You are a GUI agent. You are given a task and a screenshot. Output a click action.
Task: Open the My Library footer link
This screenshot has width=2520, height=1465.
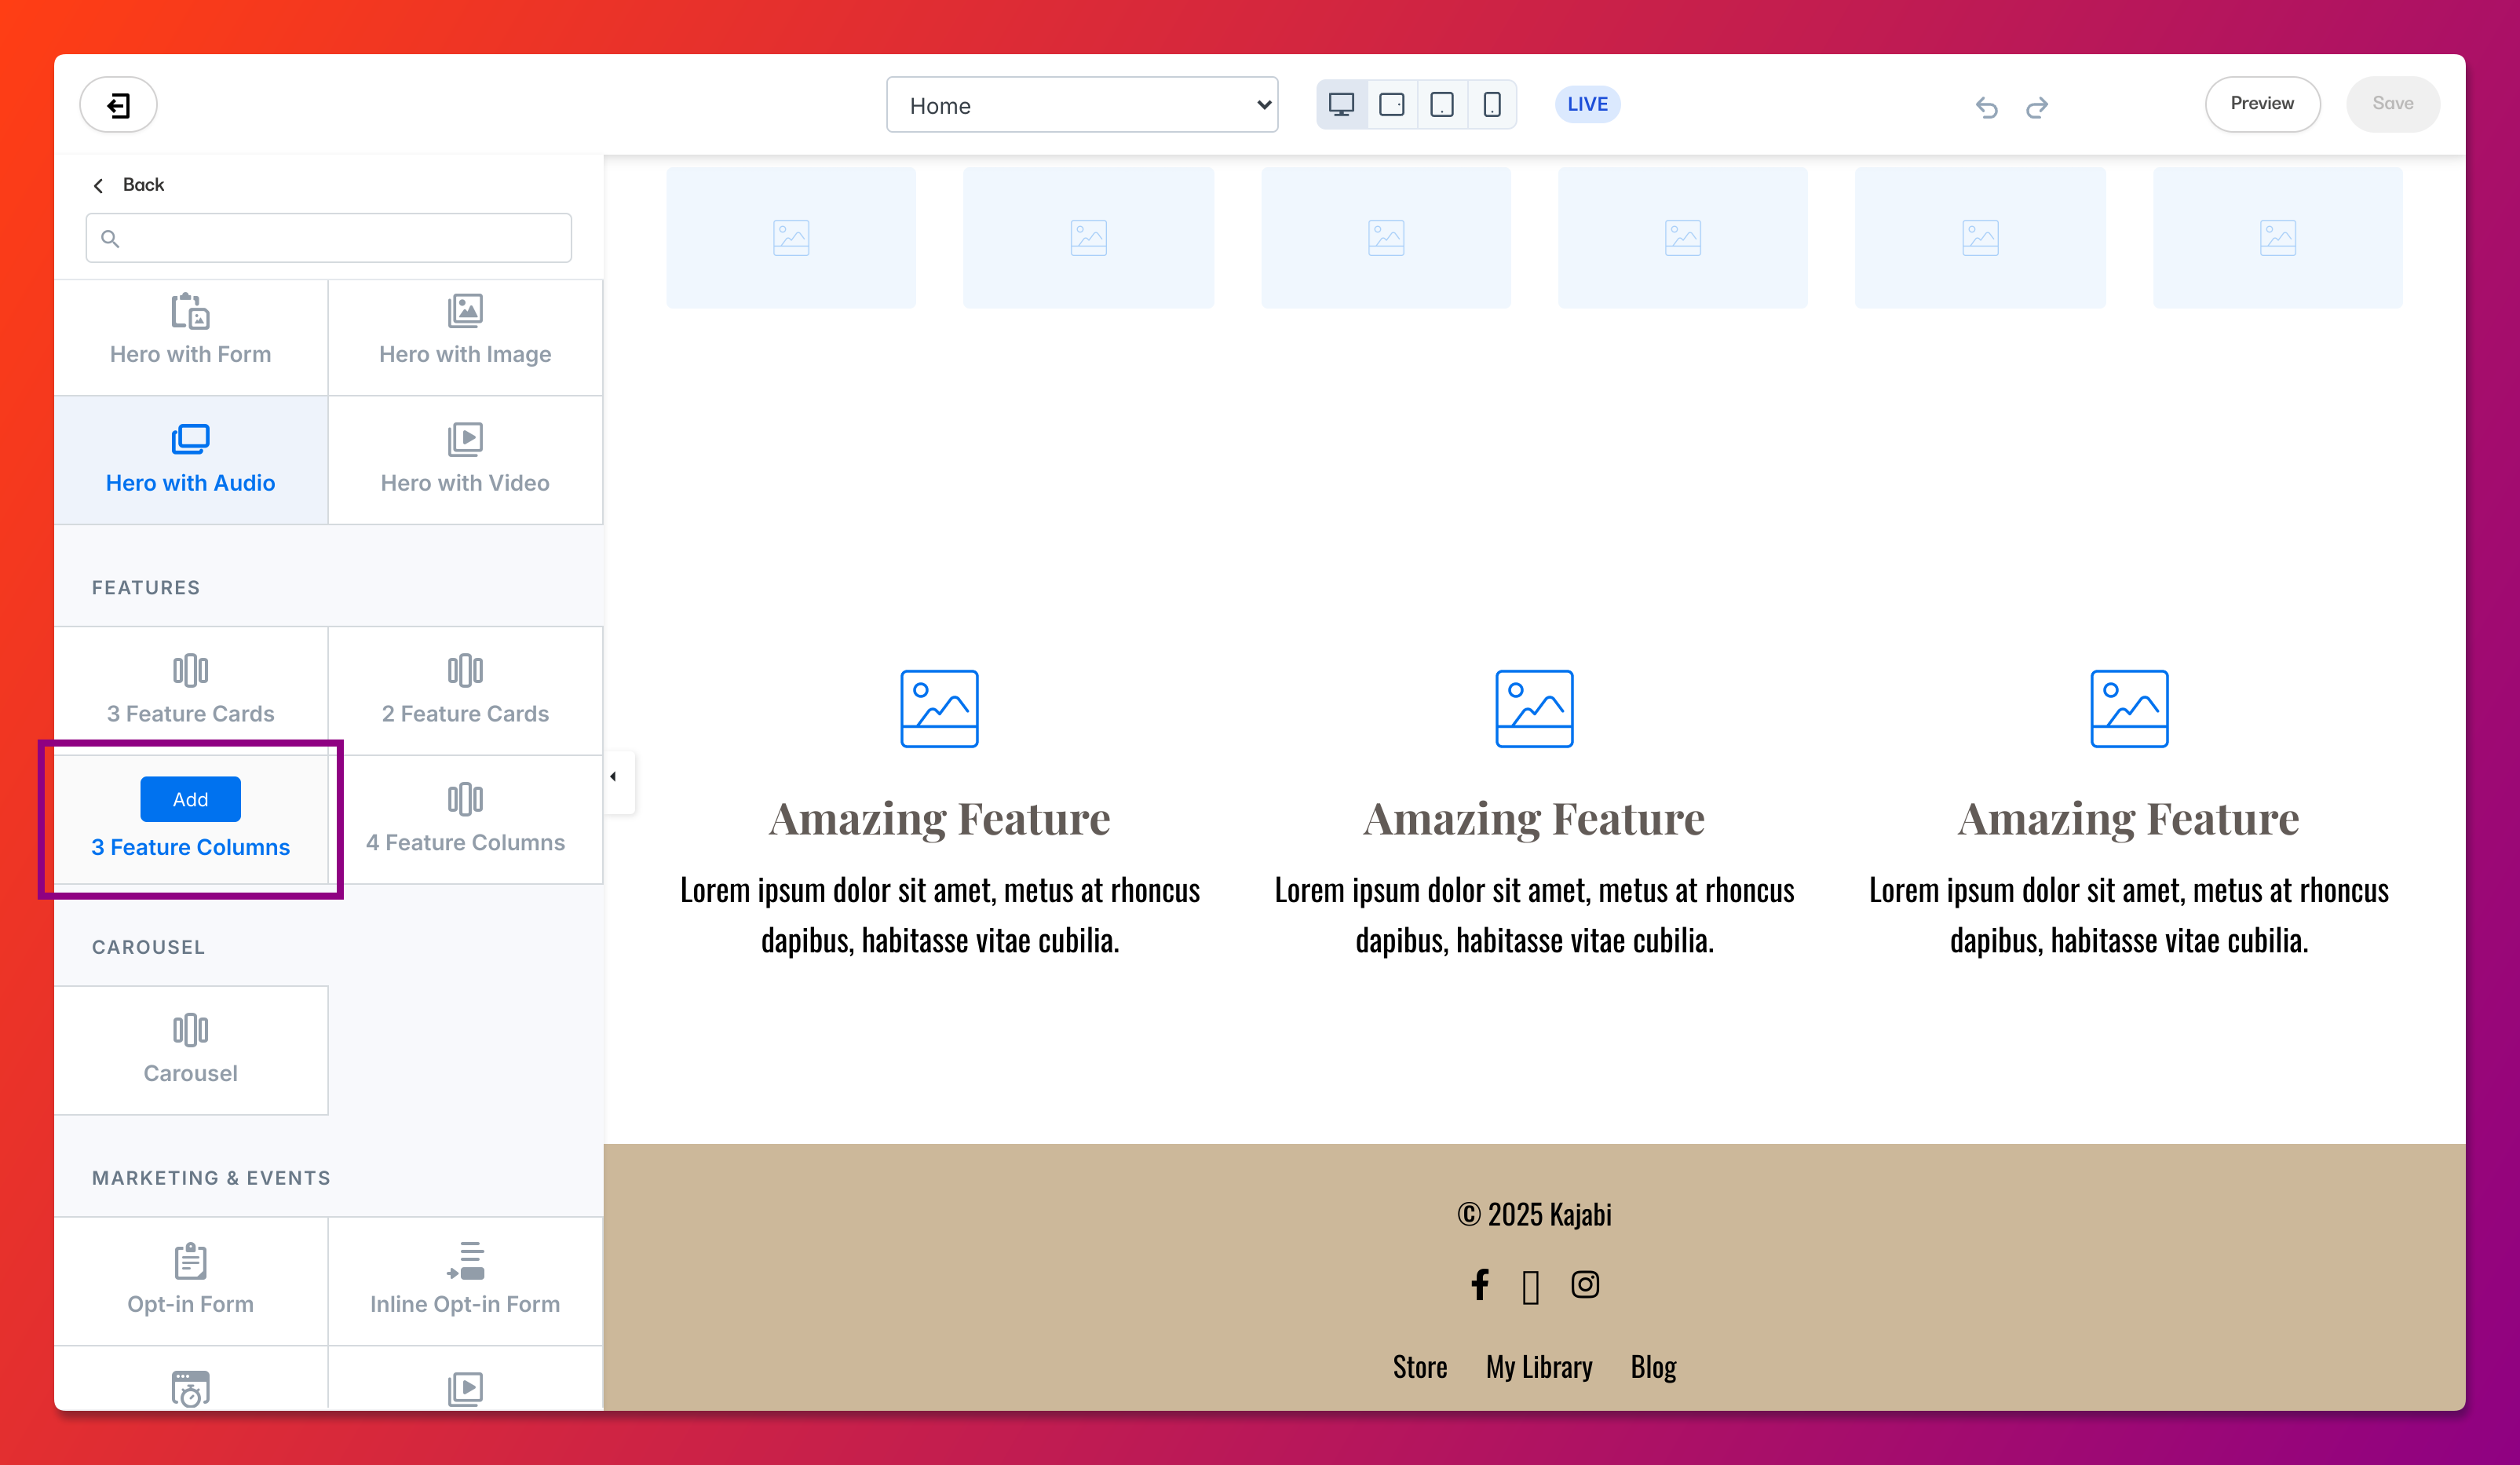pyautogui.click(x=1539, y=1367)
